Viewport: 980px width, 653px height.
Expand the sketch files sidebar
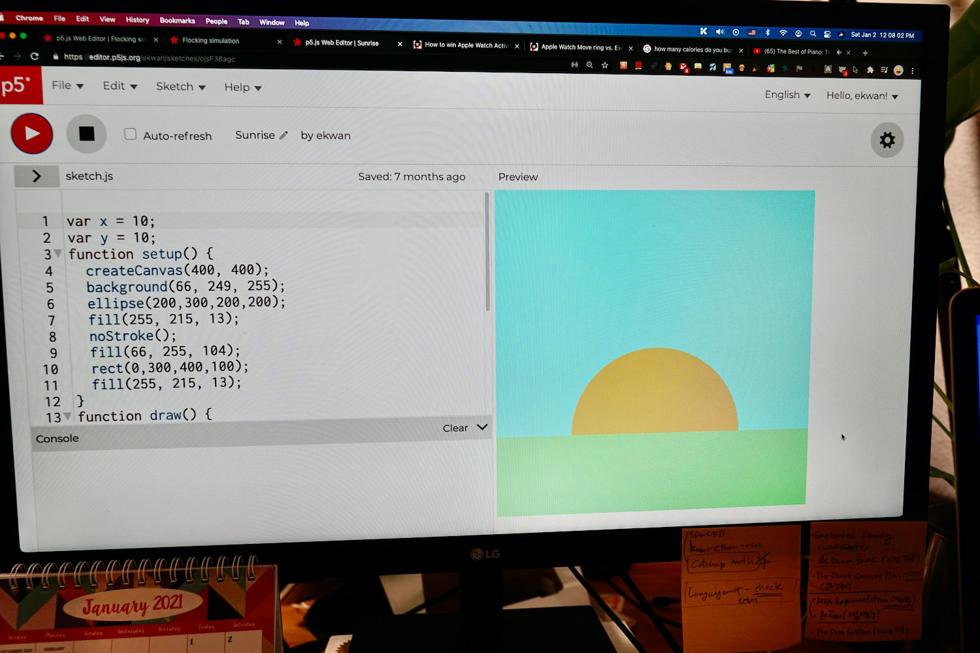[x=37, y=176]
